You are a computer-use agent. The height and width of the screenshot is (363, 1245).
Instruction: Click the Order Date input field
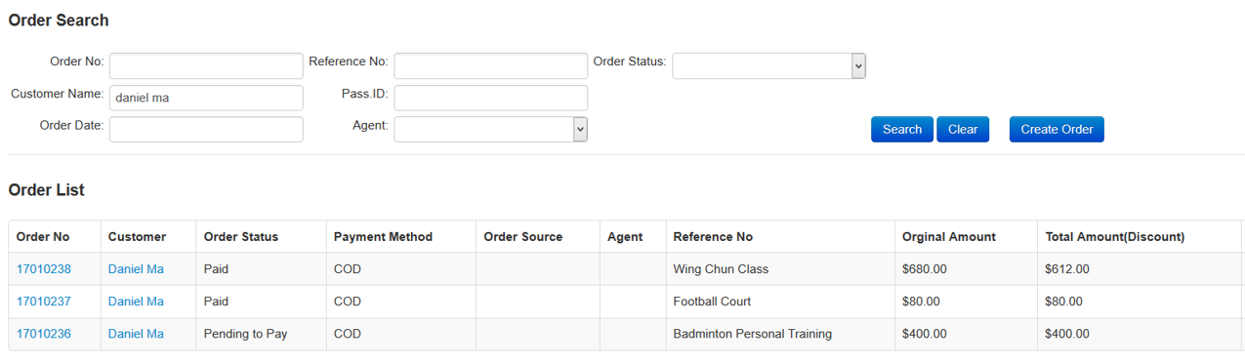tap(206, 129)
